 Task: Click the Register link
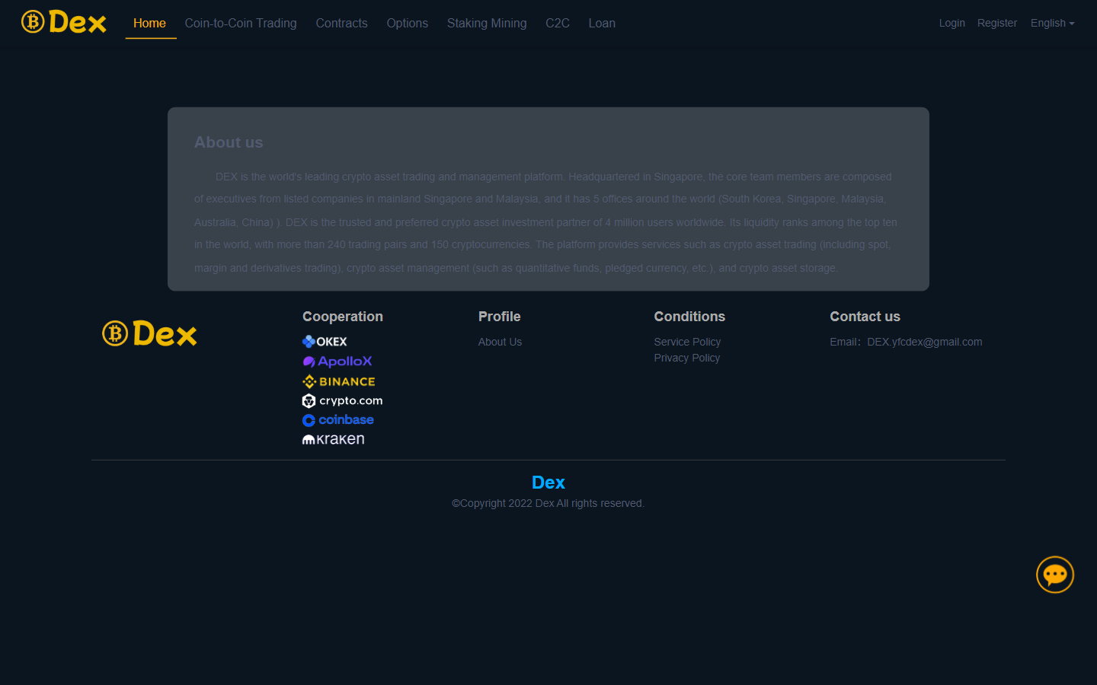click(x=997, y=23)
